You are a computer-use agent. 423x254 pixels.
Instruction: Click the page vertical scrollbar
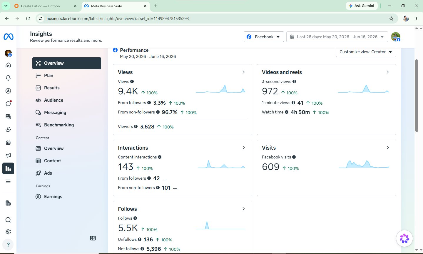[x=417, y=96]
